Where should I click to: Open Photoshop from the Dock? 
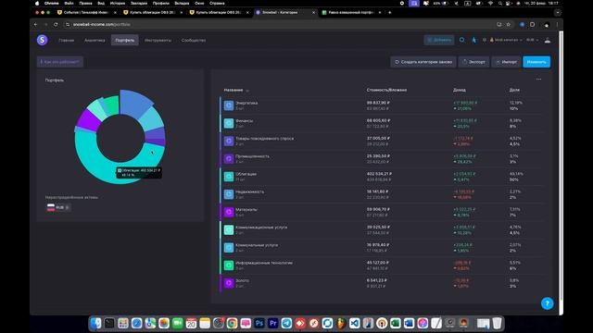coord(259,323)
